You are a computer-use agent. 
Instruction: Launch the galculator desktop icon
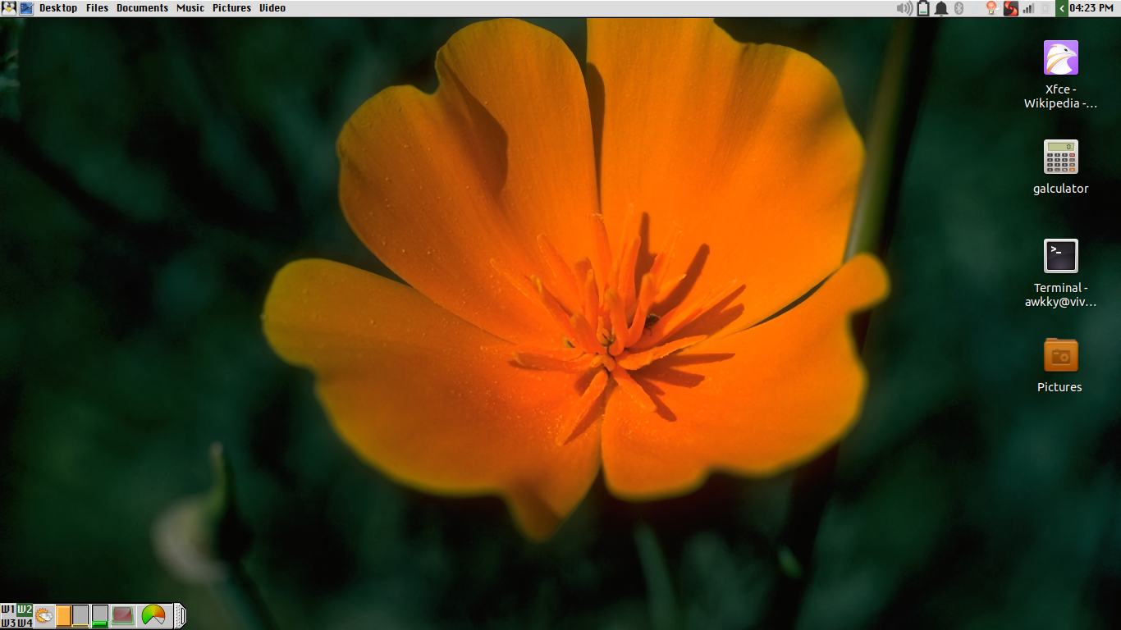point(1060,157)
